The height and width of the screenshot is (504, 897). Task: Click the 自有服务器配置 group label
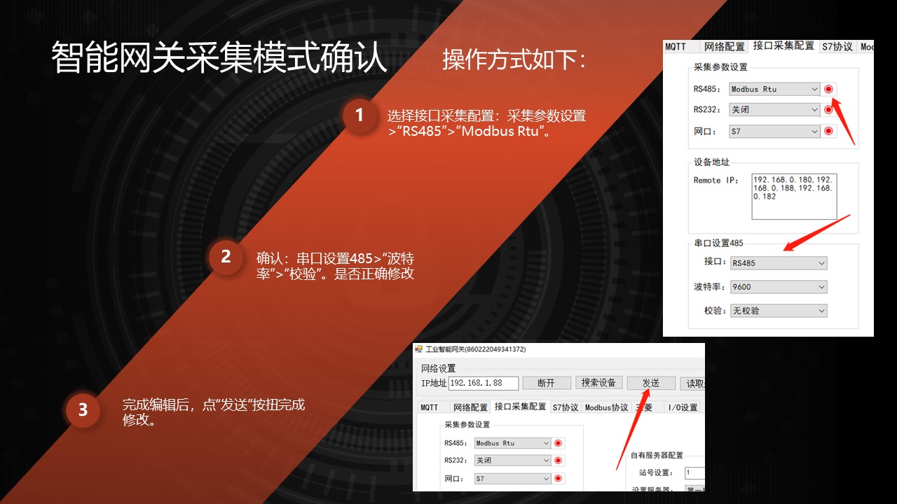pyautogui.click(x=657, y=456)
